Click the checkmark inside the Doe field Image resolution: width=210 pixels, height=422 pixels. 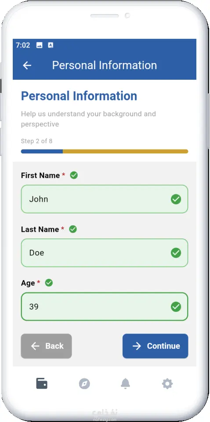pyautogui.click(x=176, y=253)
